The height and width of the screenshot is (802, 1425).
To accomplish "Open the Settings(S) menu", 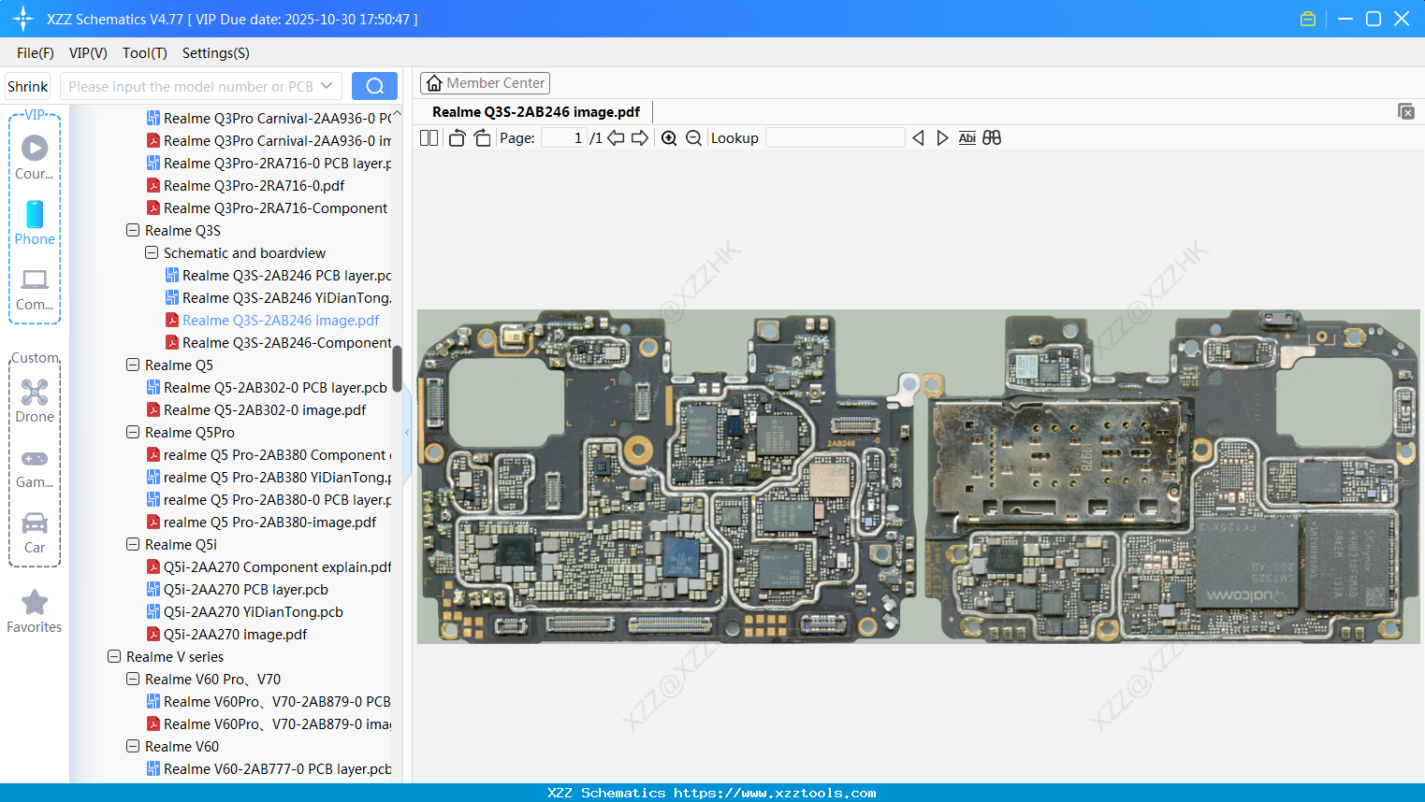I will 215,53.
